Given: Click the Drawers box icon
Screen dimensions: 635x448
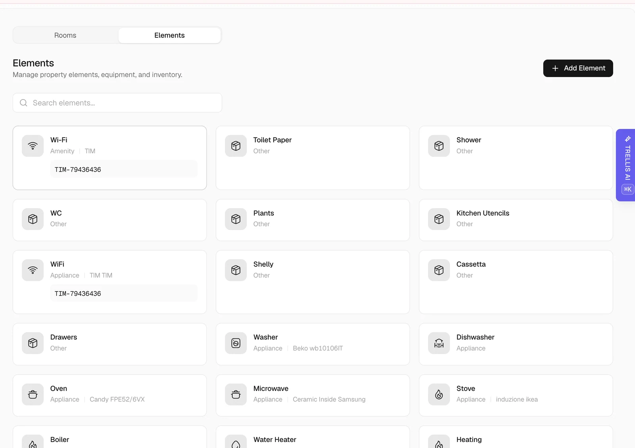Looking at the screenshot, I should tap(33, 343).
